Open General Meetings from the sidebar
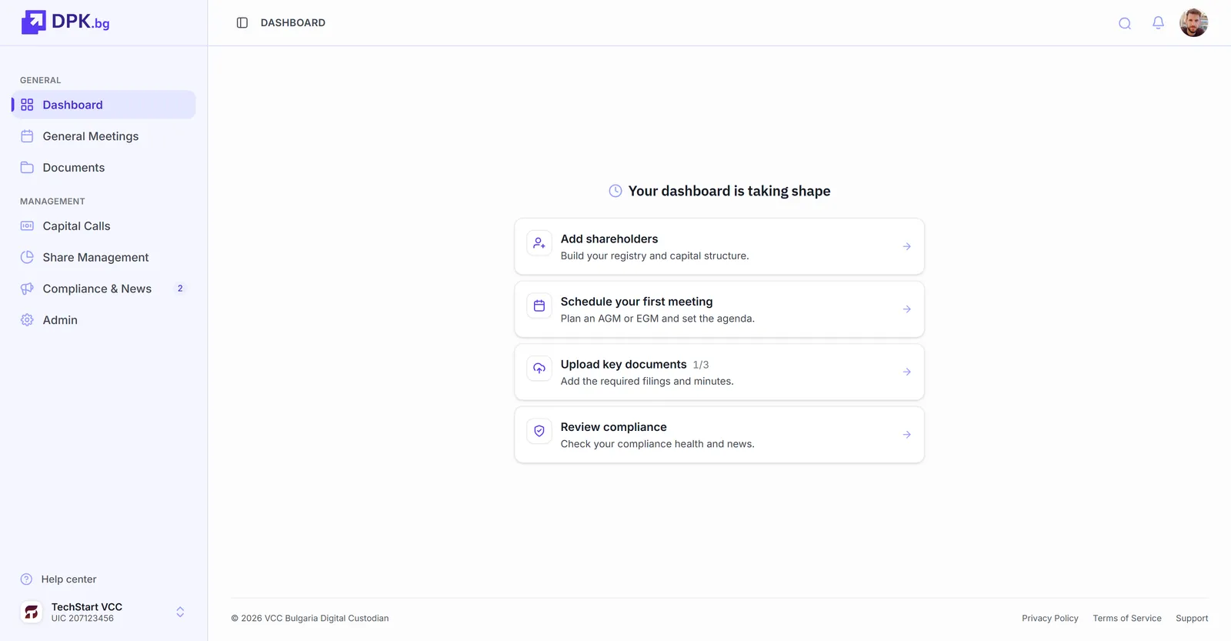 (x=104, y=136)
